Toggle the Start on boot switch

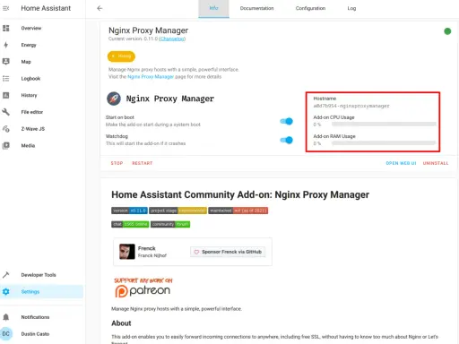click(x=286, y=121)
